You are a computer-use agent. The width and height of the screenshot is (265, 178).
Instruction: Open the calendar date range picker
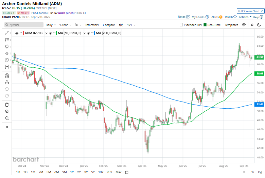[127, 172]
